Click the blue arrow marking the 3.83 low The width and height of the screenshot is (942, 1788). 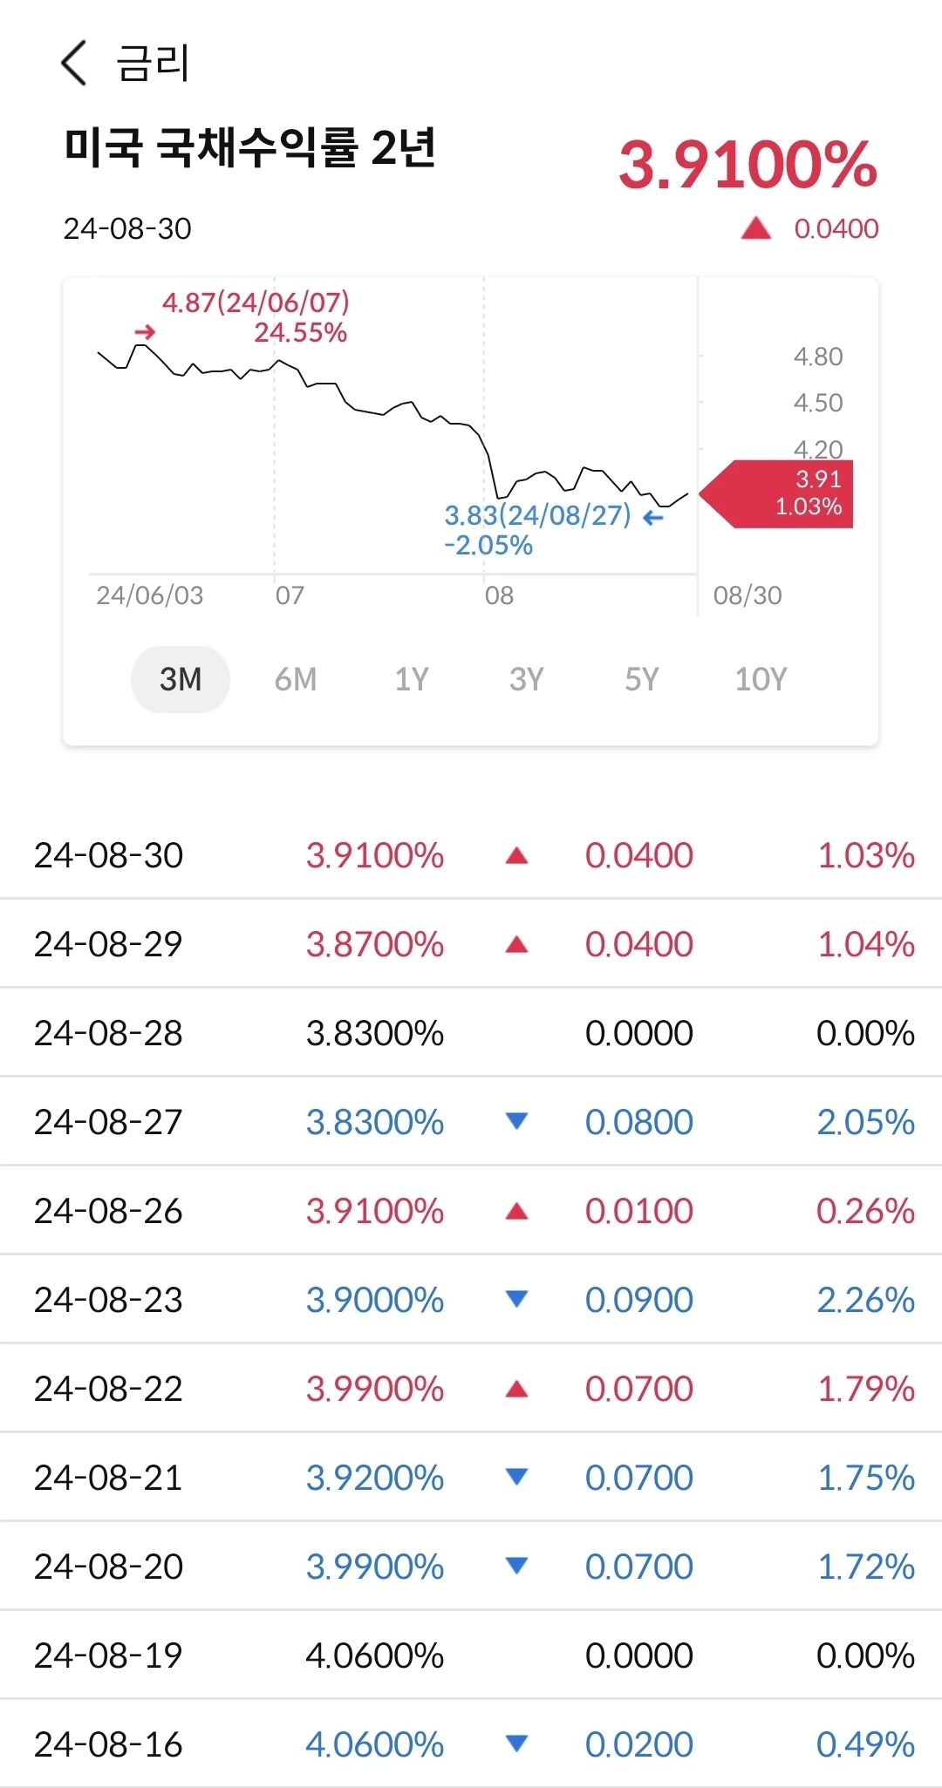[652, 518]
